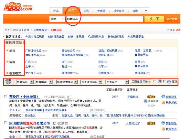
Task: Click the 1688.com Alibaba logo
Action: (x=18, y=7)
